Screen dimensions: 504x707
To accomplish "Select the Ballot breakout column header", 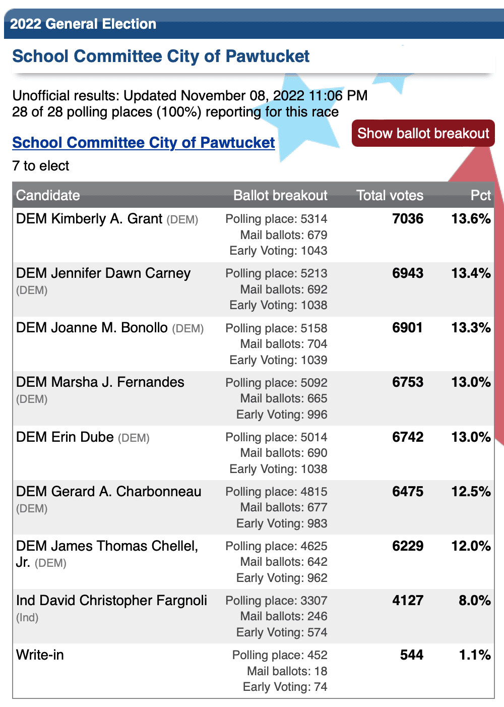I will (280, 195).
